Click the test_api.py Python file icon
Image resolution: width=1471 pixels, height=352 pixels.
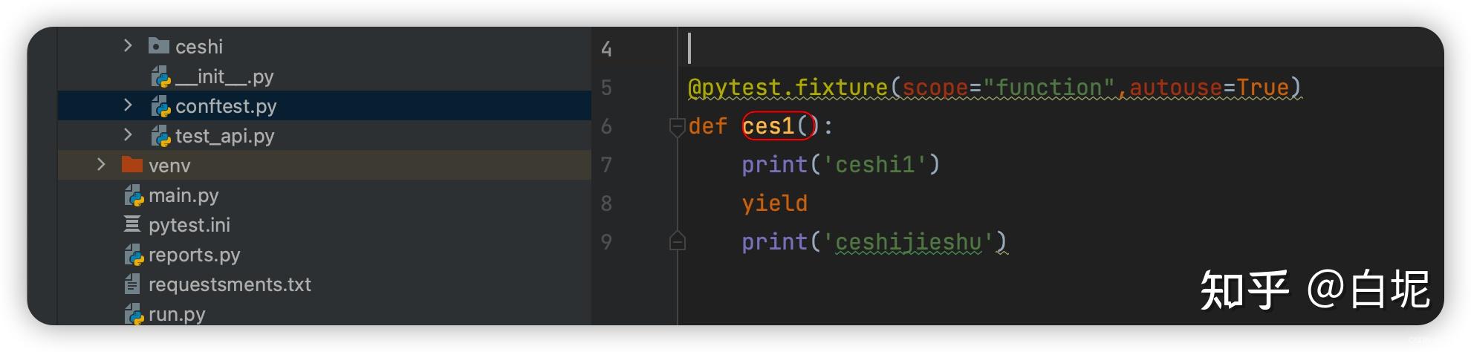[x=160, y=137]
